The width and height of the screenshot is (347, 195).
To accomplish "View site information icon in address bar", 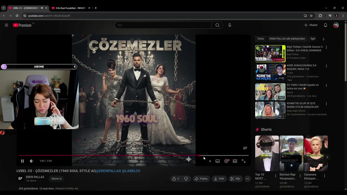I will coord(25,16).
